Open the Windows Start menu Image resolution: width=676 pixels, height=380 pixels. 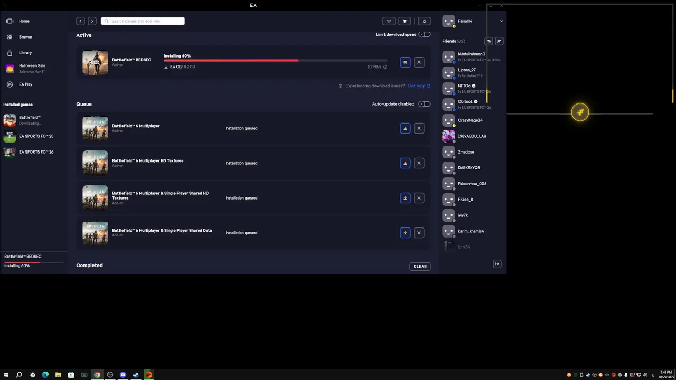point(6,375)
